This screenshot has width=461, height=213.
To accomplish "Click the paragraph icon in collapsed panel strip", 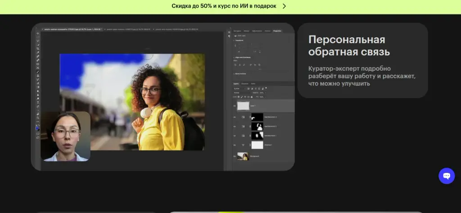I will (x=229, y=36).
